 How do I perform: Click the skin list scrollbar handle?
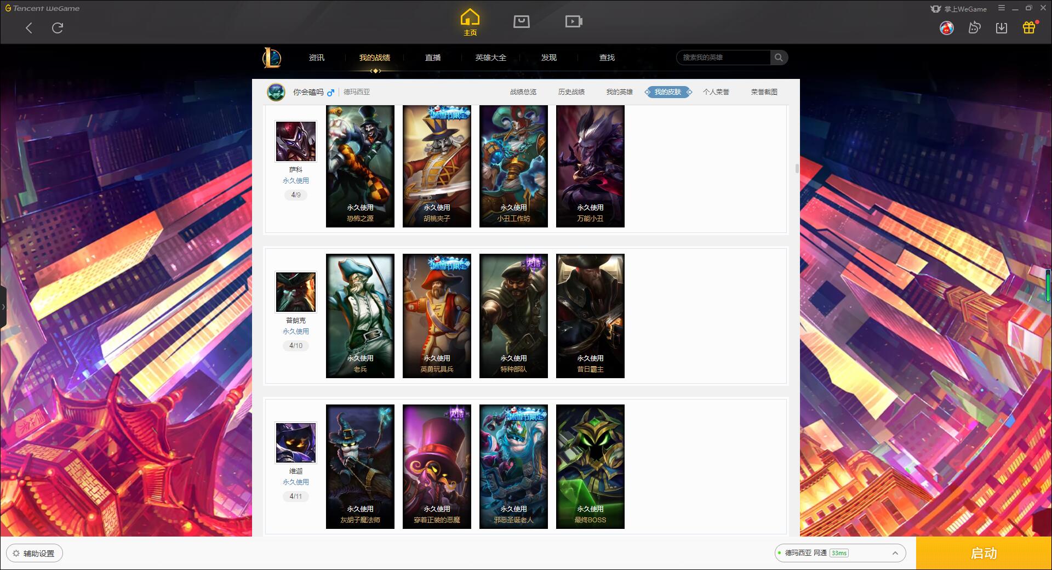tap(797, 168)
